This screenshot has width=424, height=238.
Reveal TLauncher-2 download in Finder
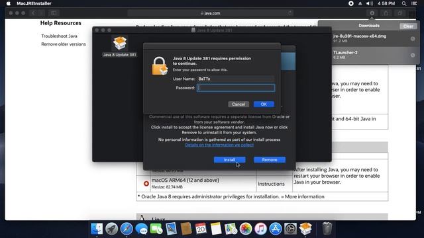pos(413,55)
